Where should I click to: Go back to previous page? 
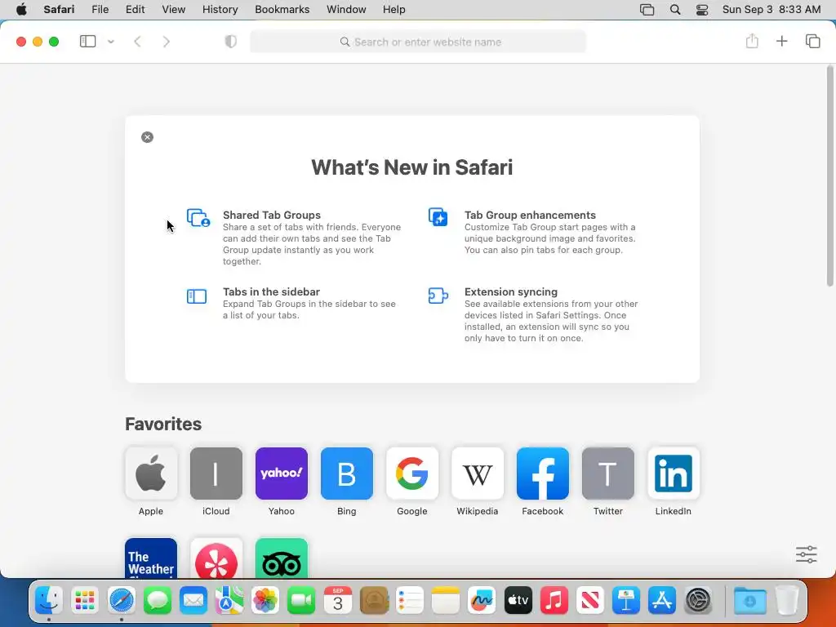137,42
